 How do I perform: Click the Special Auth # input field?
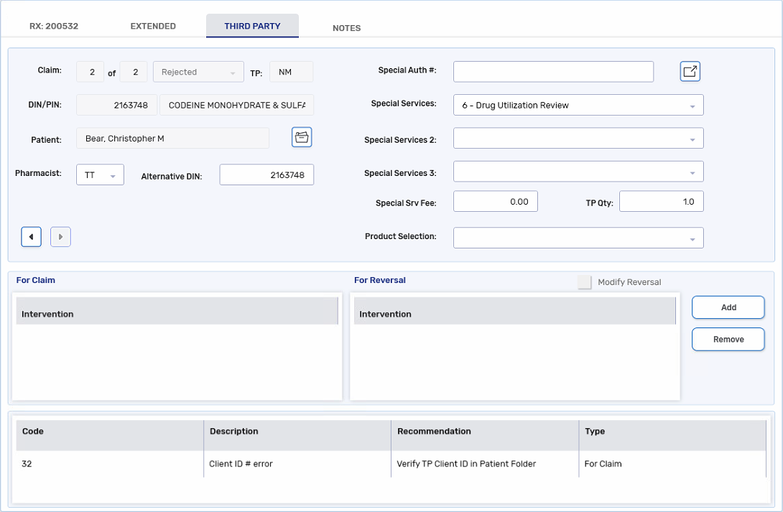553,72
